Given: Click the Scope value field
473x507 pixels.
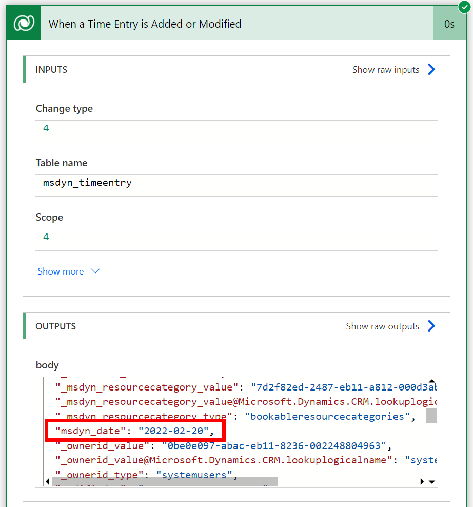Looking at the screenshot, I should (x=236, y=240).
